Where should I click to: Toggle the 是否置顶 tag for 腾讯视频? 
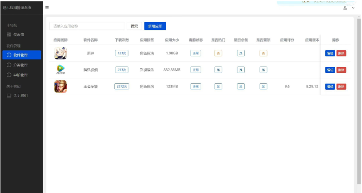tap(263, 70)
